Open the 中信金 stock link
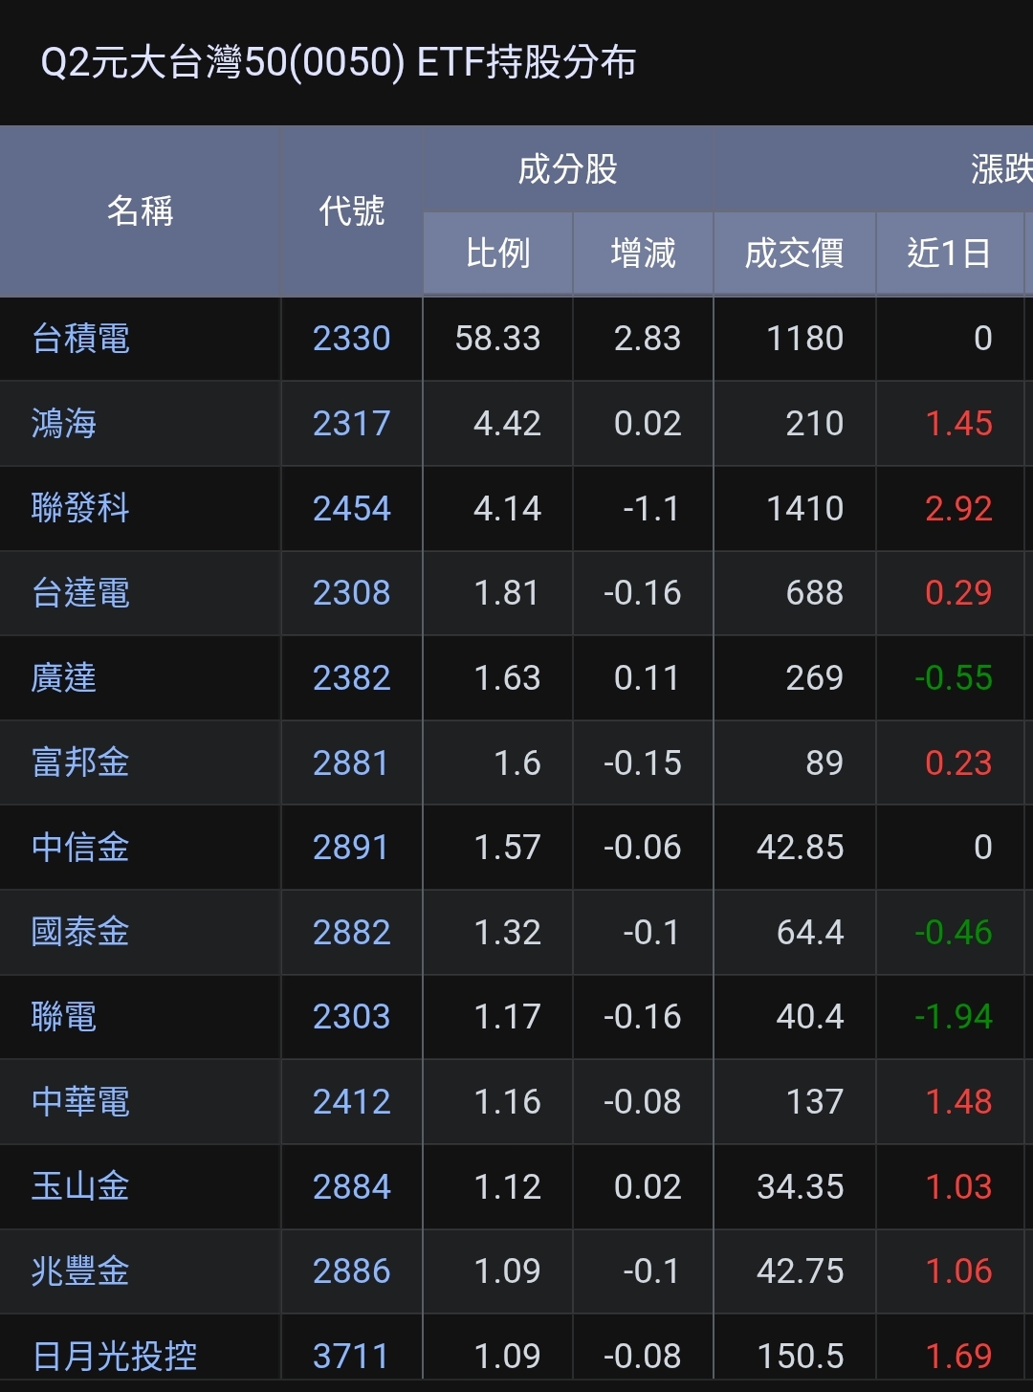 pos(80,847)
